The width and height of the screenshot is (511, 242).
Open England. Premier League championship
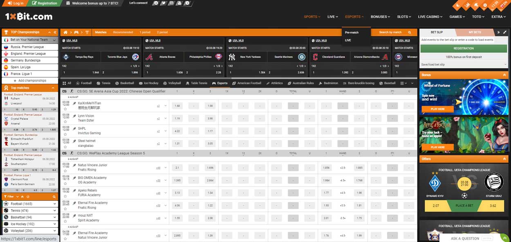click(x=29, y=53)
